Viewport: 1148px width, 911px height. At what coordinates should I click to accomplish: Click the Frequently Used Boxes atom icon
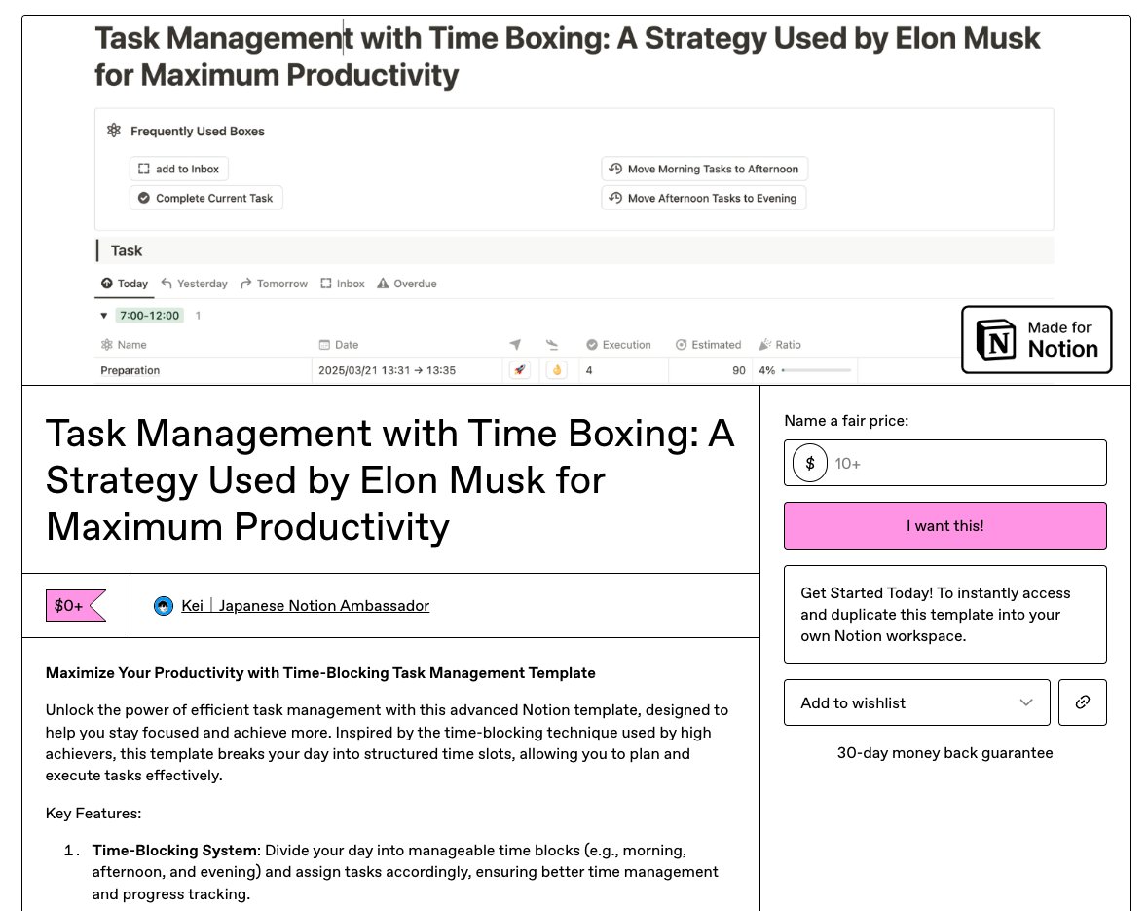tap(114, 131)
